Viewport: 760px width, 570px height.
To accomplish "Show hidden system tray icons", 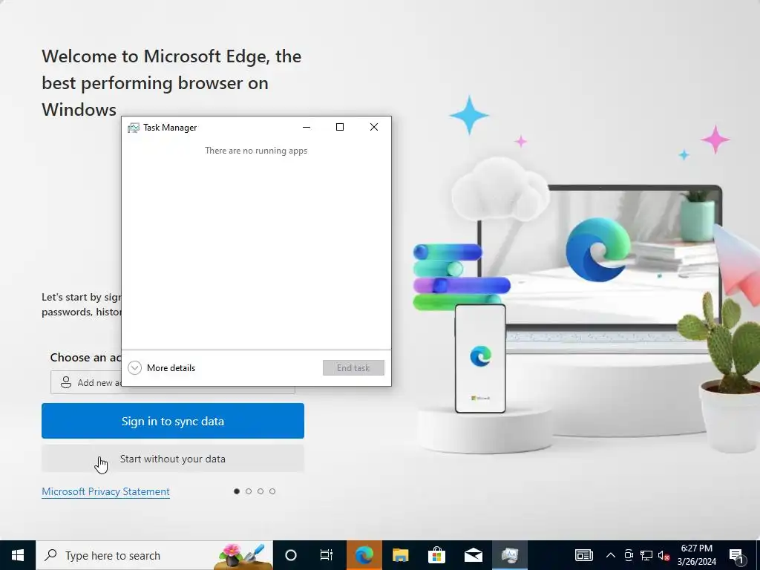I will coord(611,555).
